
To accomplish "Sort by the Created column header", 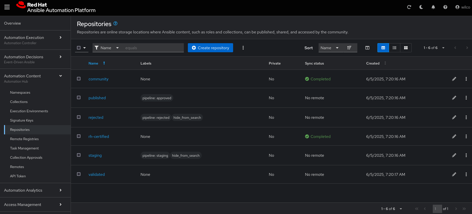I will [376, 63].
